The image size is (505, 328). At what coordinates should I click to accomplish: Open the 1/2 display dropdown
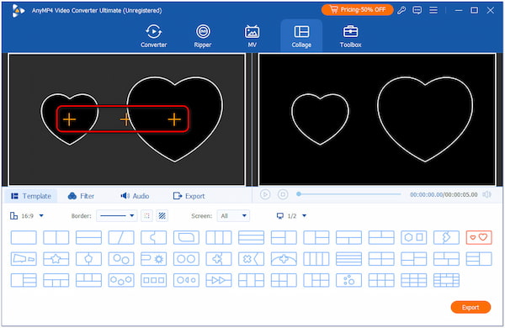tap(292, 216)
